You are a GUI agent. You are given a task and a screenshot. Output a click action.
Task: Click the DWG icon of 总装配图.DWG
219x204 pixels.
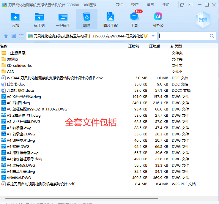point(4,178)
